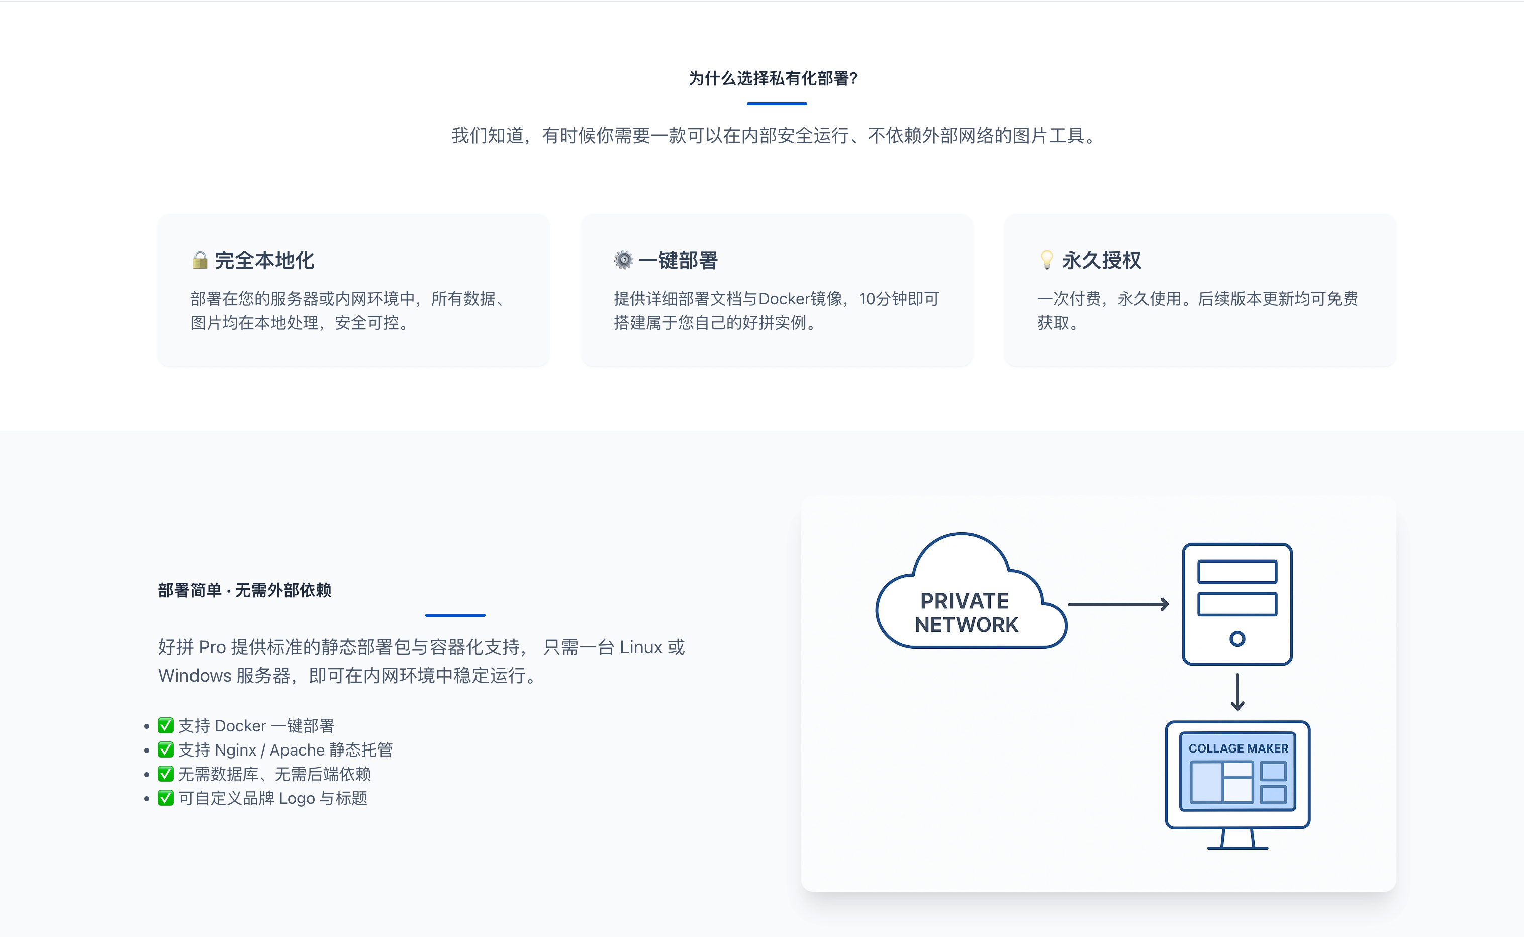Click green checkmark next to 可自定义品牌 Logo 与标题
This screenshot has height=937, width=1524.
coord(165,798)
